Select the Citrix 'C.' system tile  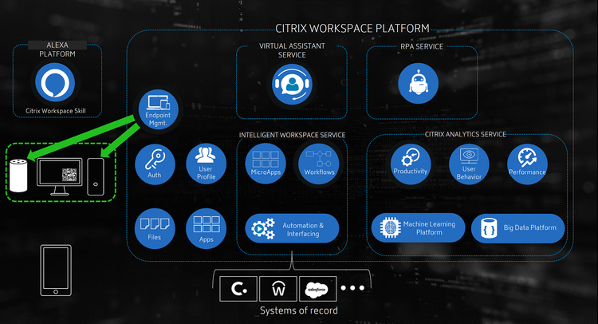click(238, 289)
